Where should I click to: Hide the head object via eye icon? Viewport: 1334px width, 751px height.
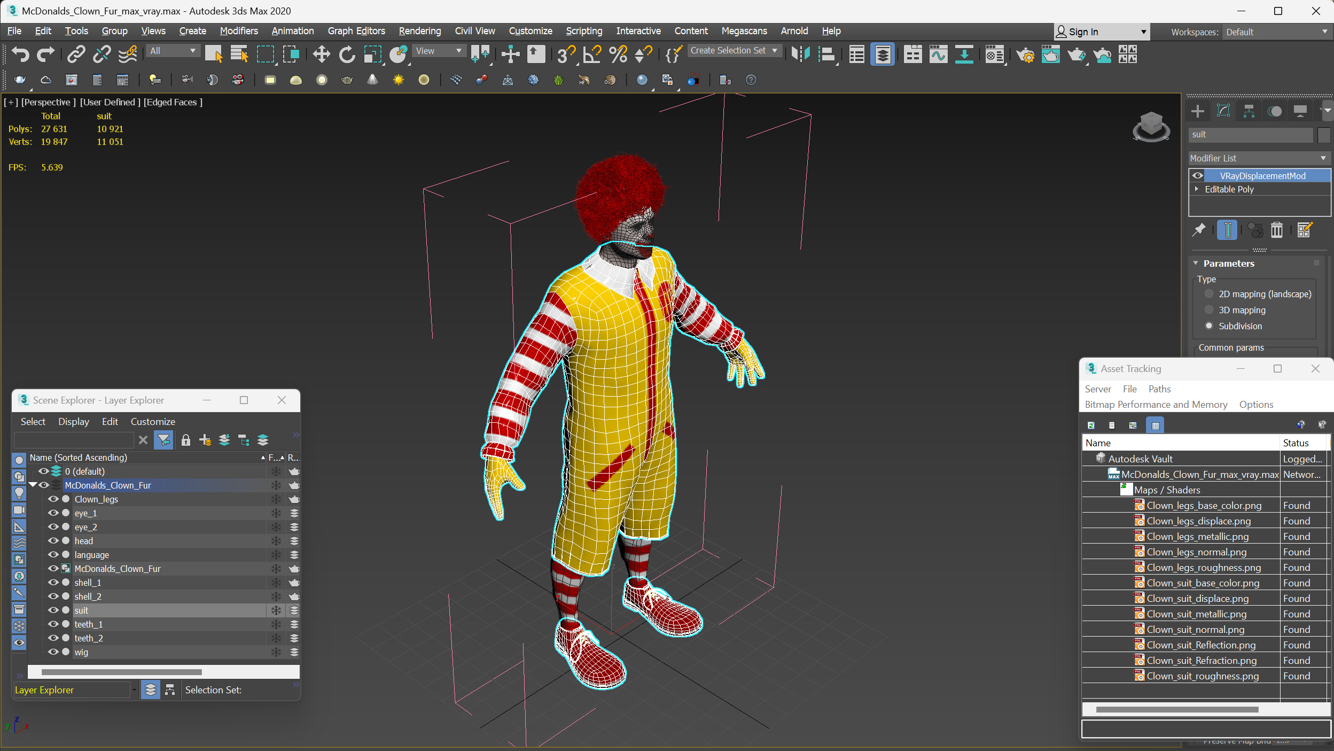[53, 541]
